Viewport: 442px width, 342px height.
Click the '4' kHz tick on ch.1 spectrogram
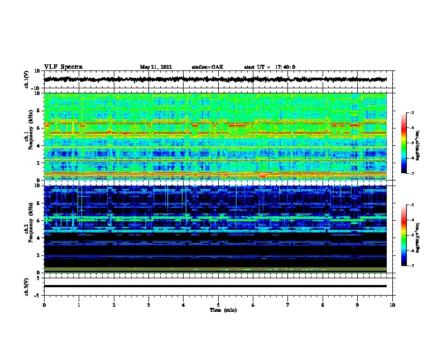[39, 146]
